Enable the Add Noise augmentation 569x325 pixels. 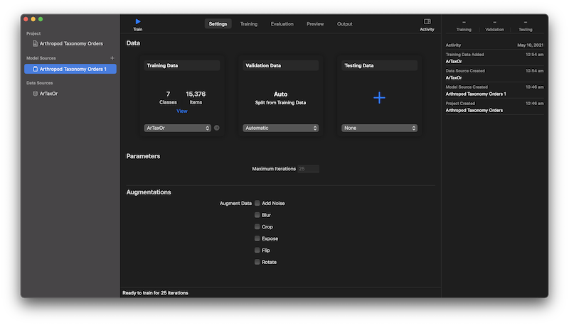[x=257, y=203]
